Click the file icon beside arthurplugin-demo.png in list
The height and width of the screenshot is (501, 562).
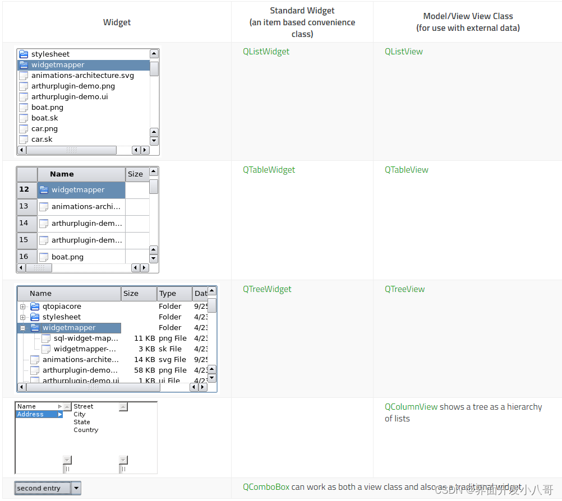pyautogui.click(x=24, y=86)
